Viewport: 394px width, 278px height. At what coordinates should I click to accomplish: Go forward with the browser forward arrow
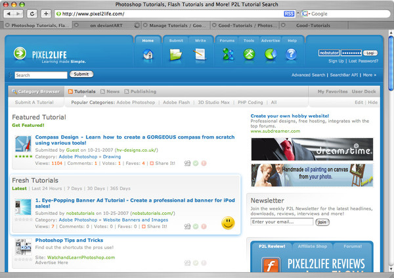pyautogui.click(x=18, y=14)
